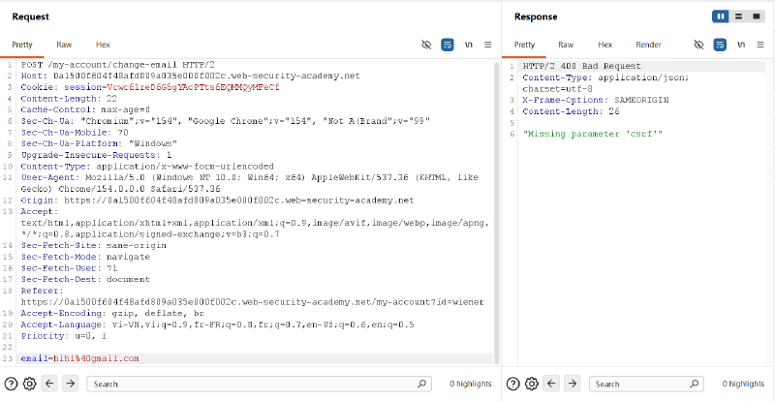Switch Response view to Raw tab

pyautogui.click(x=566, y=45)
